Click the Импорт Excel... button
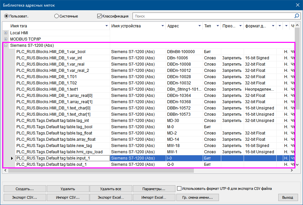 [154, 197]
